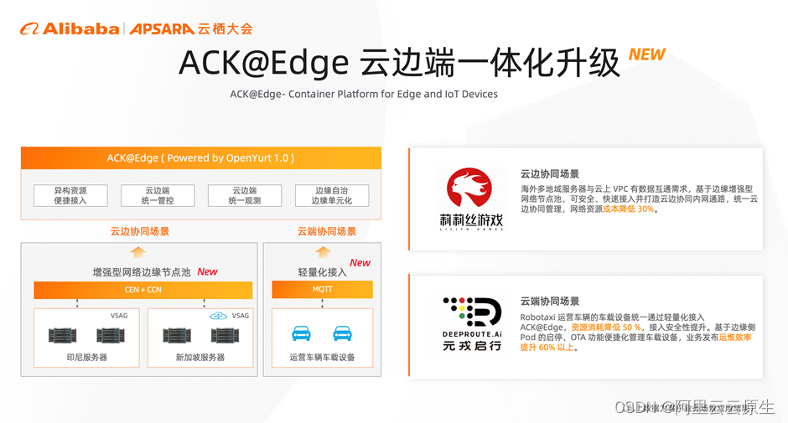Click the second server icon in 新加坡服务器
This screenshot has width=788, height=423.
click(x=225, y=335)
